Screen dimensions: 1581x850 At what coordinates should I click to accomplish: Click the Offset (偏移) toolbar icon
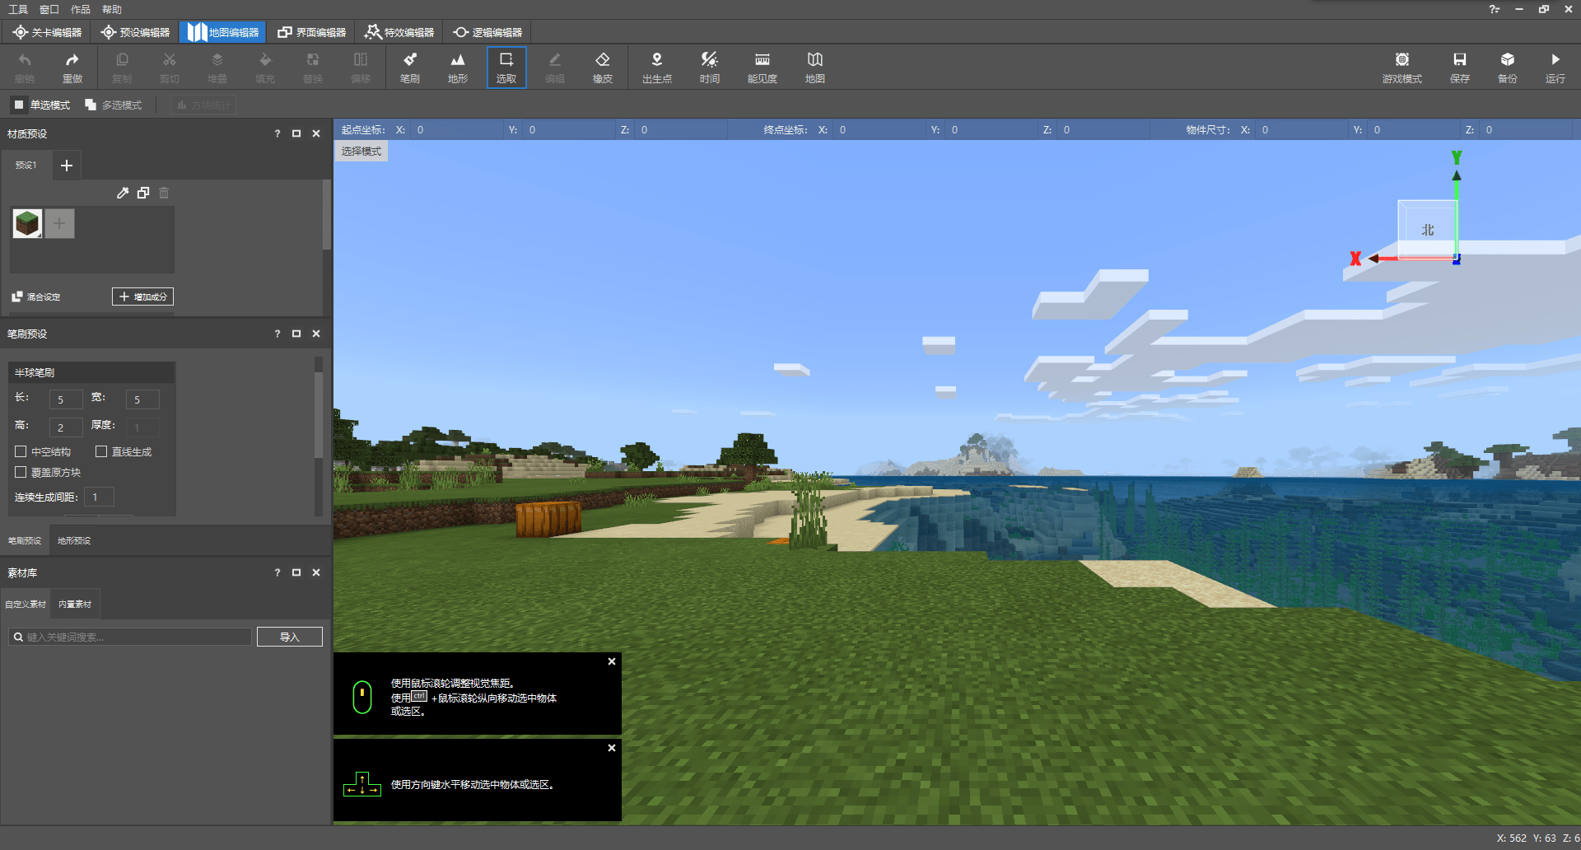coord(361,67)
